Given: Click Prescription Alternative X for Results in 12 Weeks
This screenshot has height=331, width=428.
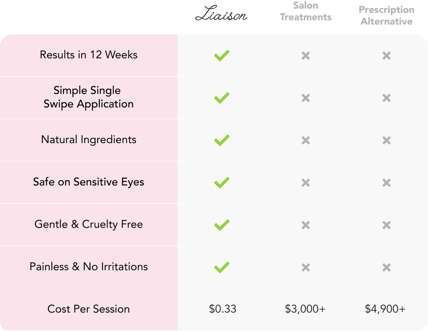Looking at the screenshot, I should 386,55.
